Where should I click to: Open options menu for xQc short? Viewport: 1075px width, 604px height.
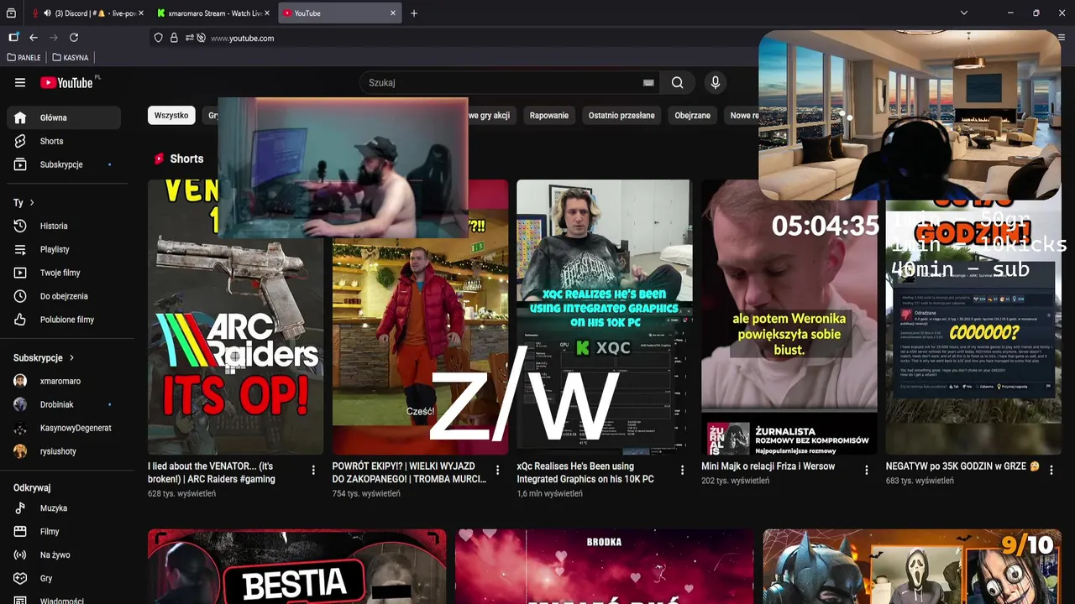click(x=682, y=471)
